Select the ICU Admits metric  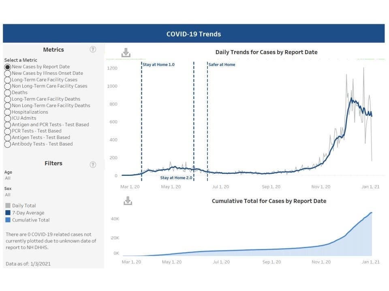(x=7, y=118)
